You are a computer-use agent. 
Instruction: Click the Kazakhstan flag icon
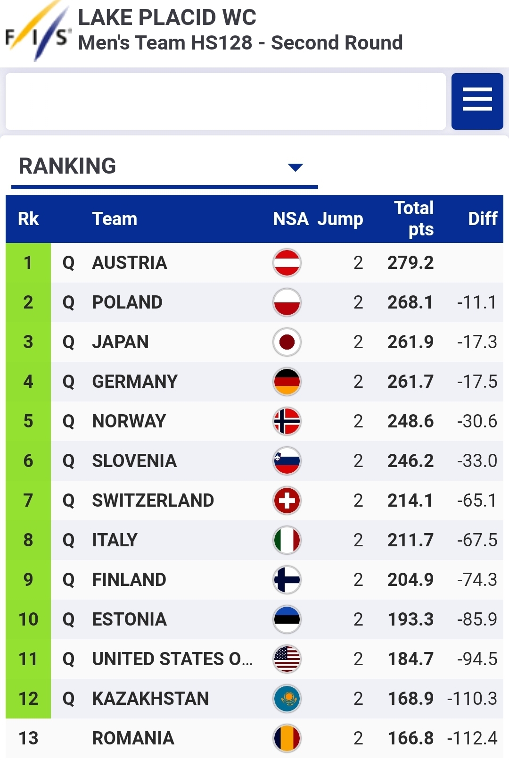pyautogui.click(x=287, y=699)
